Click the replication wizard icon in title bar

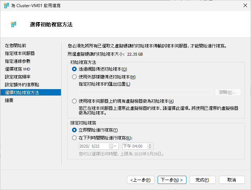(6, 5)
